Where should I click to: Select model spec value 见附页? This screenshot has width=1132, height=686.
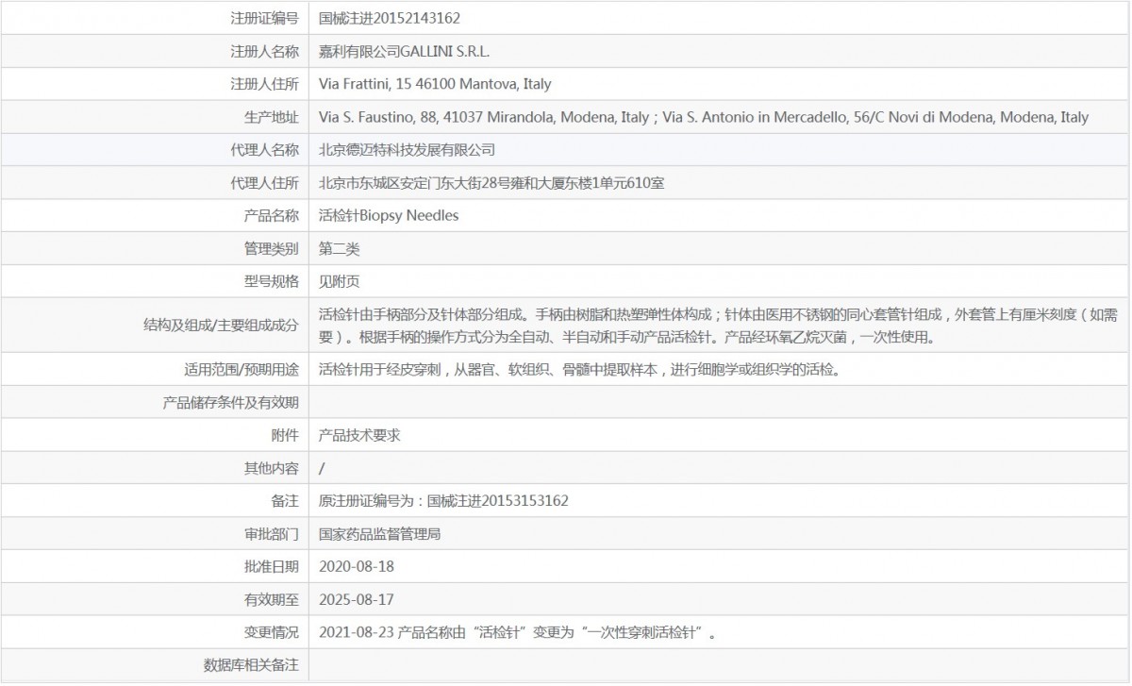click(x=340, y=281)
